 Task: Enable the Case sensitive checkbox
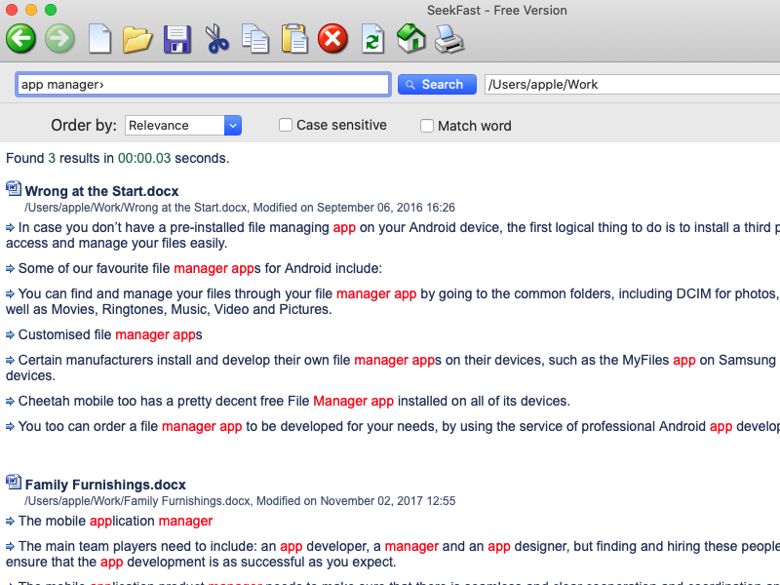[285, 125]
